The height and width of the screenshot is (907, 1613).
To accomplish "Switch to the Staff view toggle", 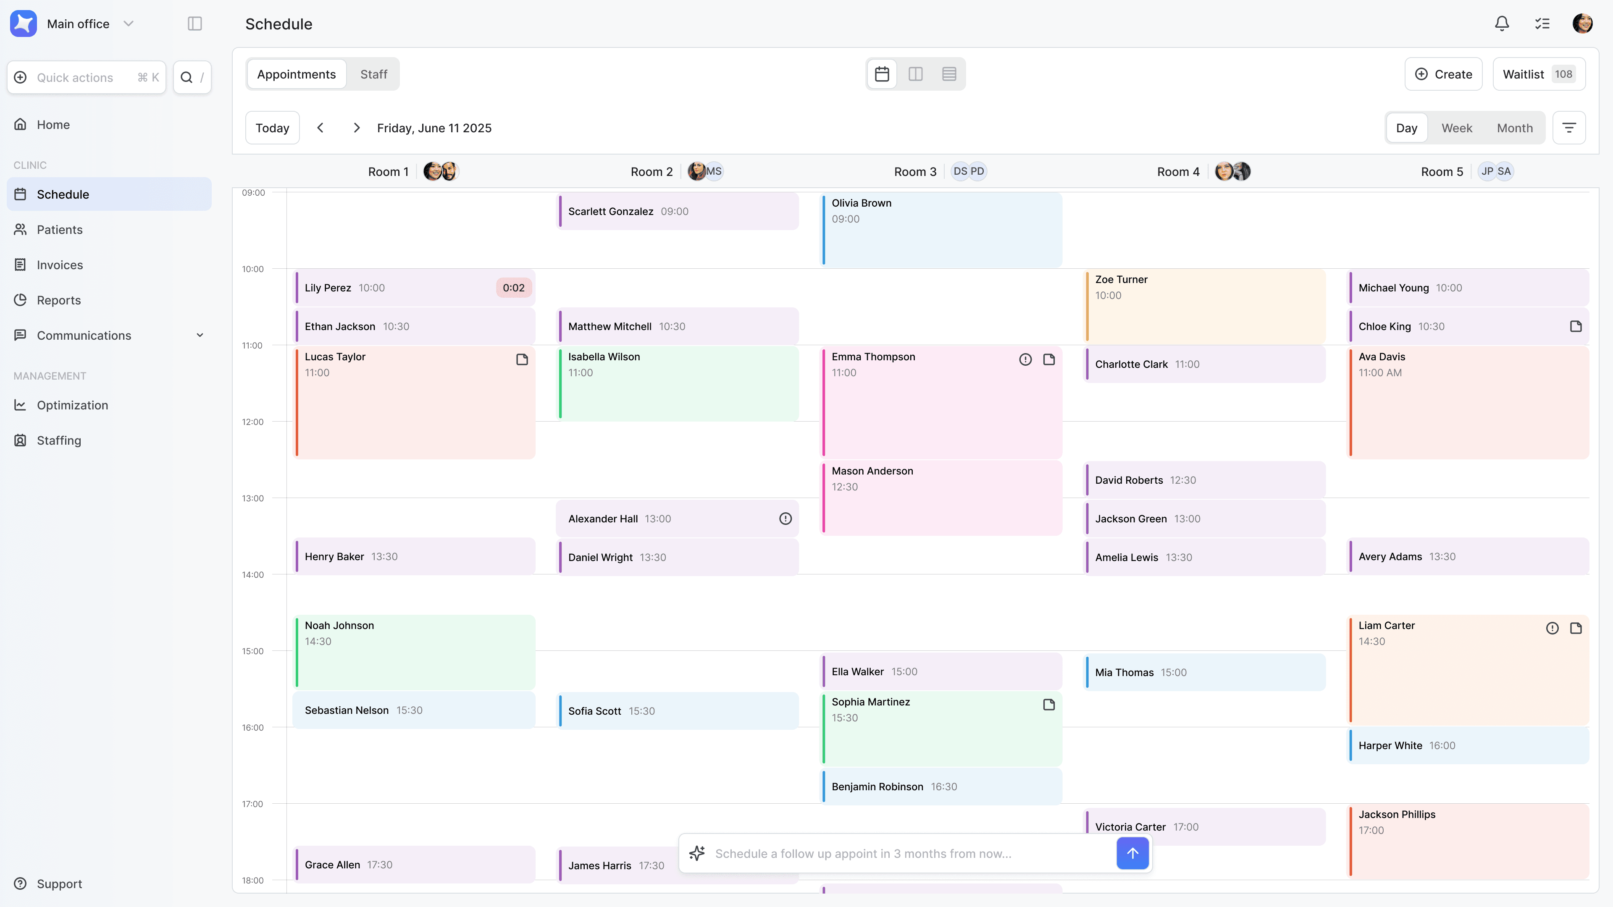I will tap(373, 74).
